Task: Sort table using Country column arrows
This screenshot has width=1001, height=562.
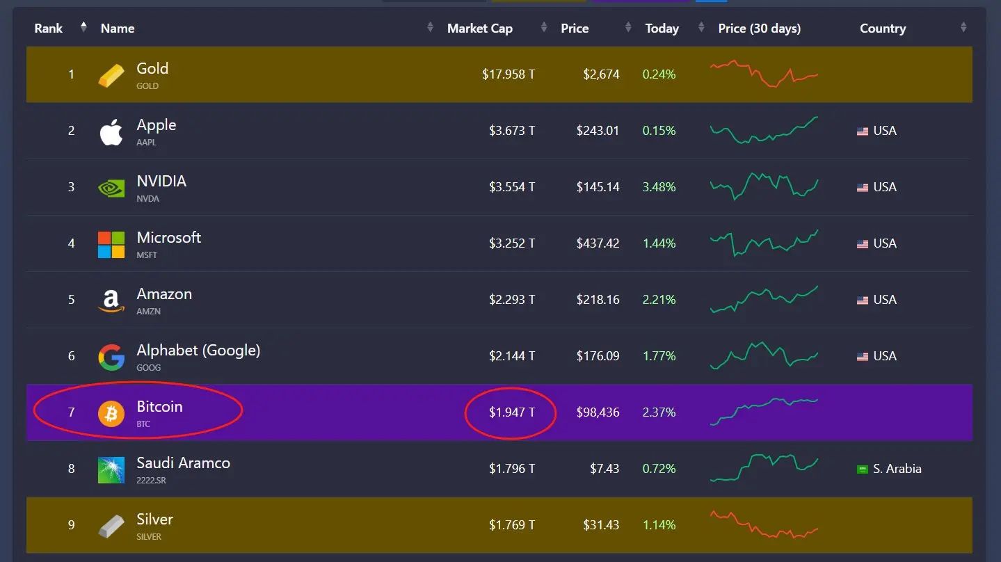Action: point(963,28)
